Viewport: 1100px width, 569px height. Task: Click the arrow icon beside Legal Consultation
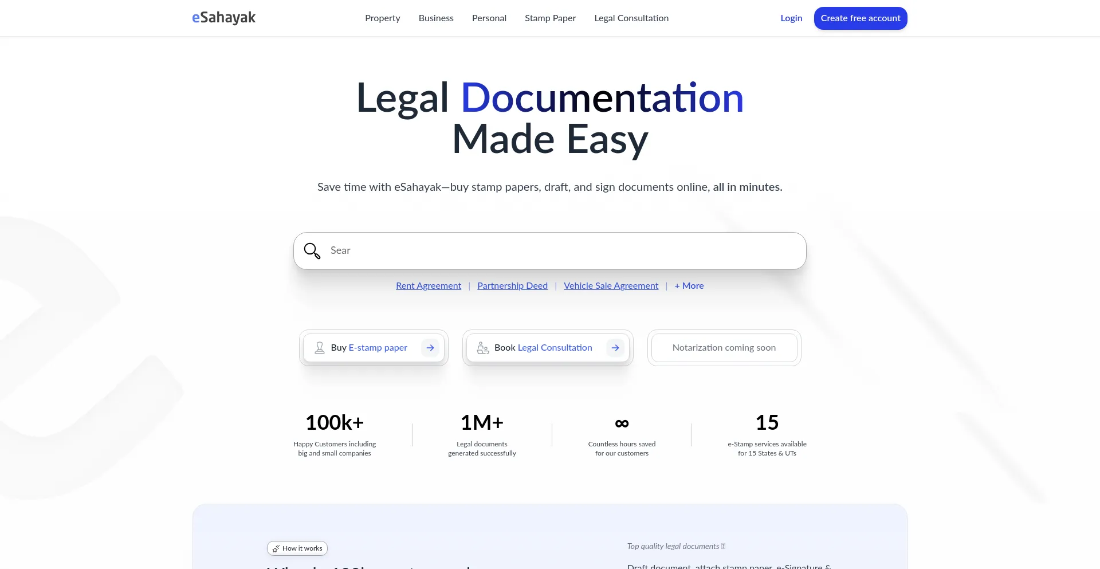click(615, 348)
